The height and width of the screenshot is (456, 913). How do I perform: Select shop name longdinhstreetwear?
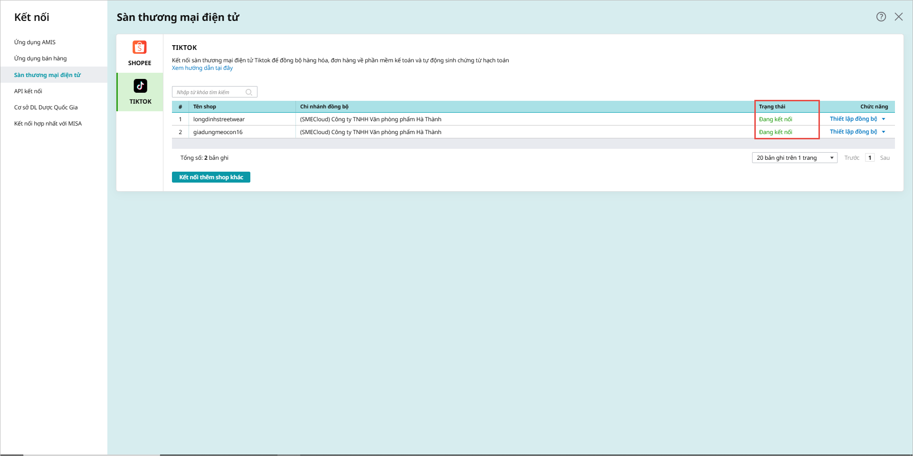219,119
